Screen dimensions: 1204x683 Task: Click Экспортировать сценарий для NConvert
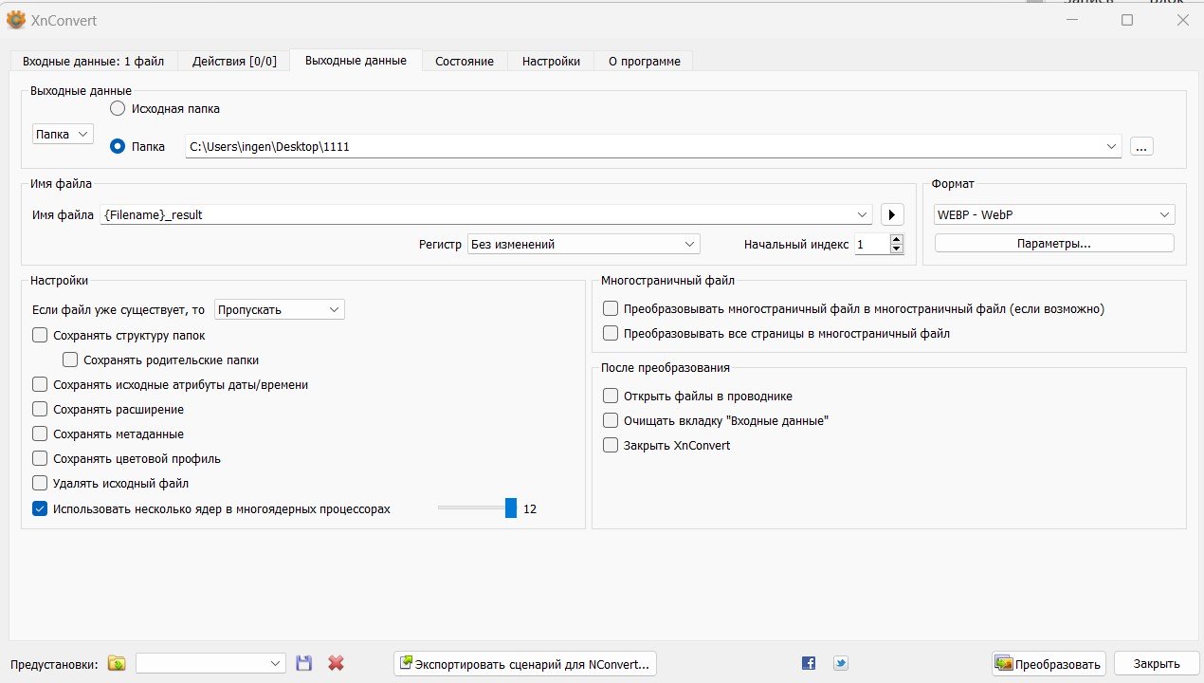pos(525,664)
